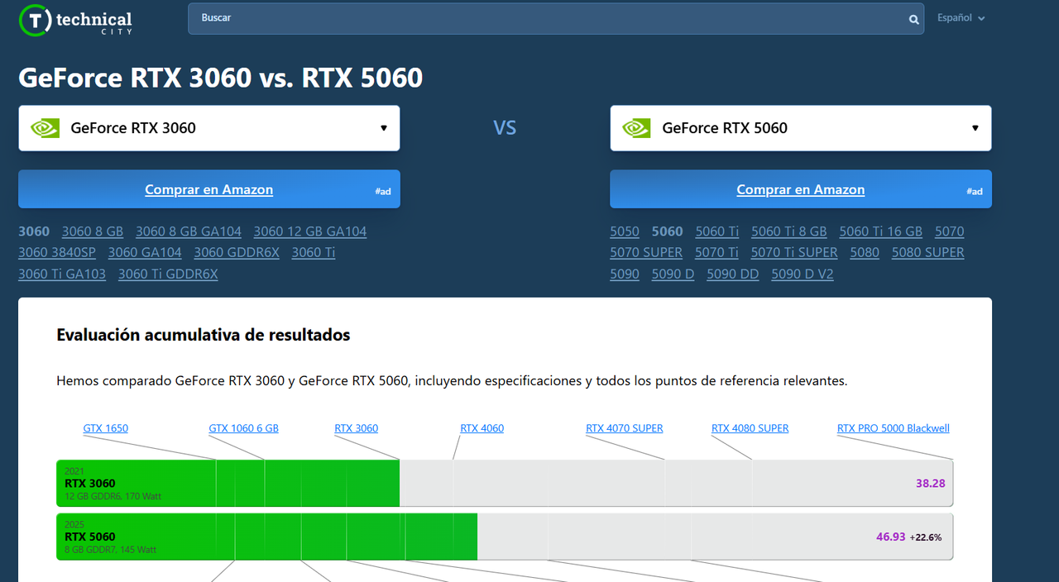This screenshot has height=582, width=1059.
Task: Click left Comprar en Amazon button
Action: (209, 189)
